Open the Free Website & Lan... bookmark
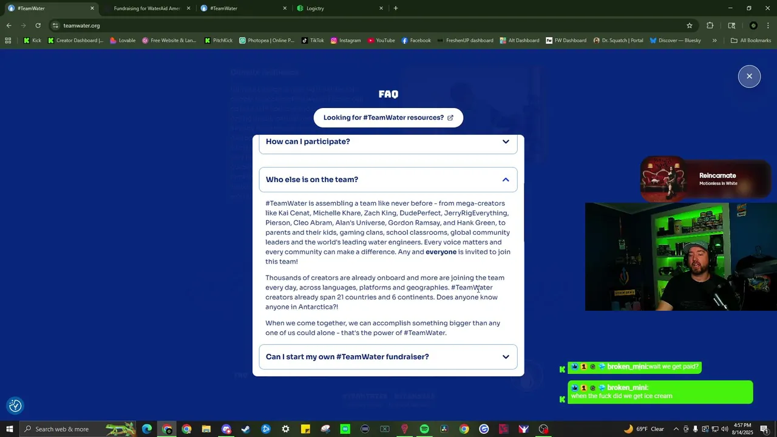This screenshot has height=437, width=777. coord(169,41)
